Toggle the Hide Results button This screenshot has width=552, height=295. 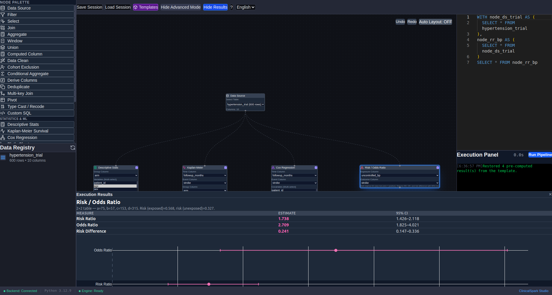pyautogui.click(x=215, y=7)
